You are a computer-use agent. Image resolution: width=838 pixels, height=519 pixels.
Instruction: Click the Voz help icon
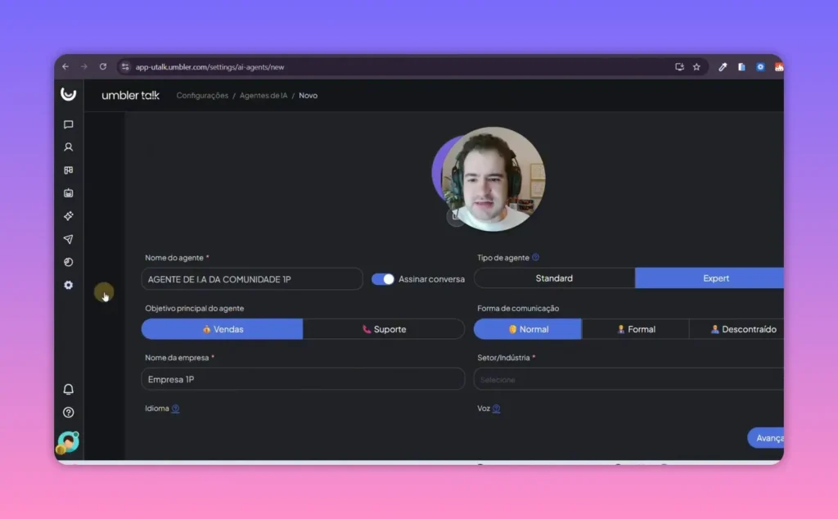click(495, 408)
